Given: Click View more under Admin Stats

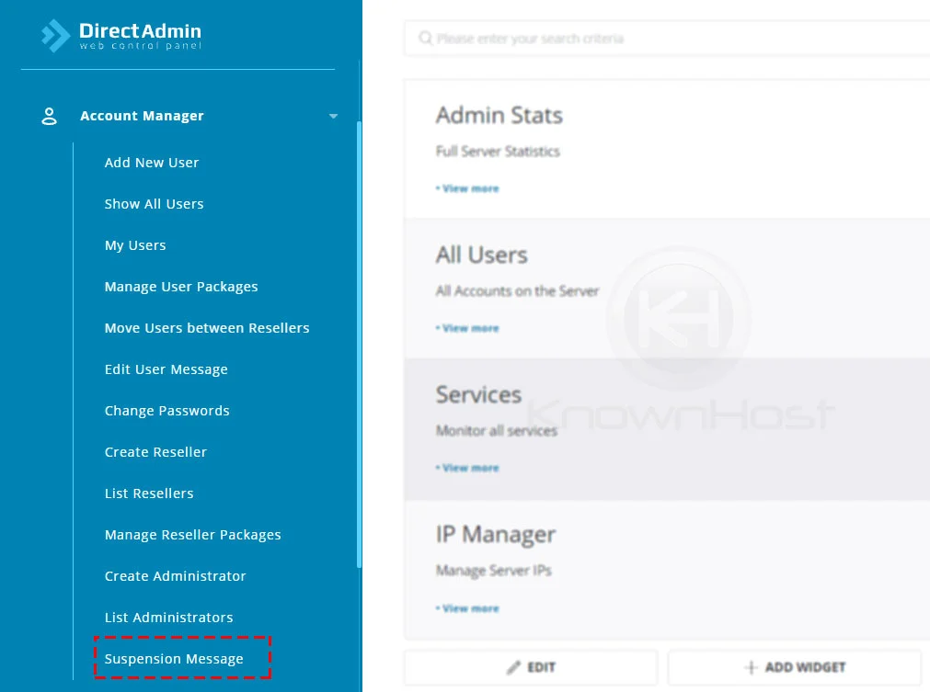Looking at the screenshot, I should click(469, 188).
